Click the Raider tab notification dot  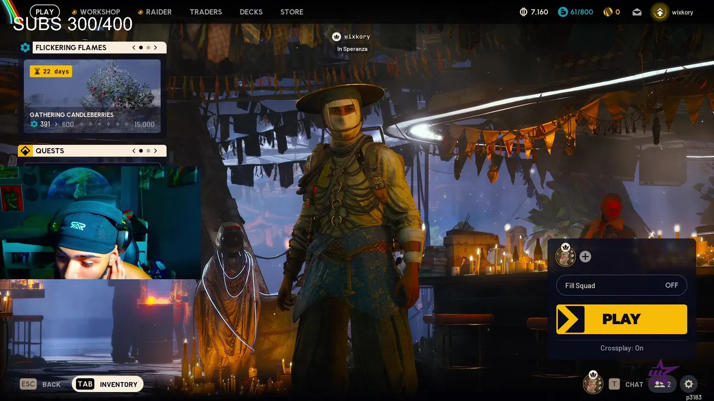coord(141,12)
